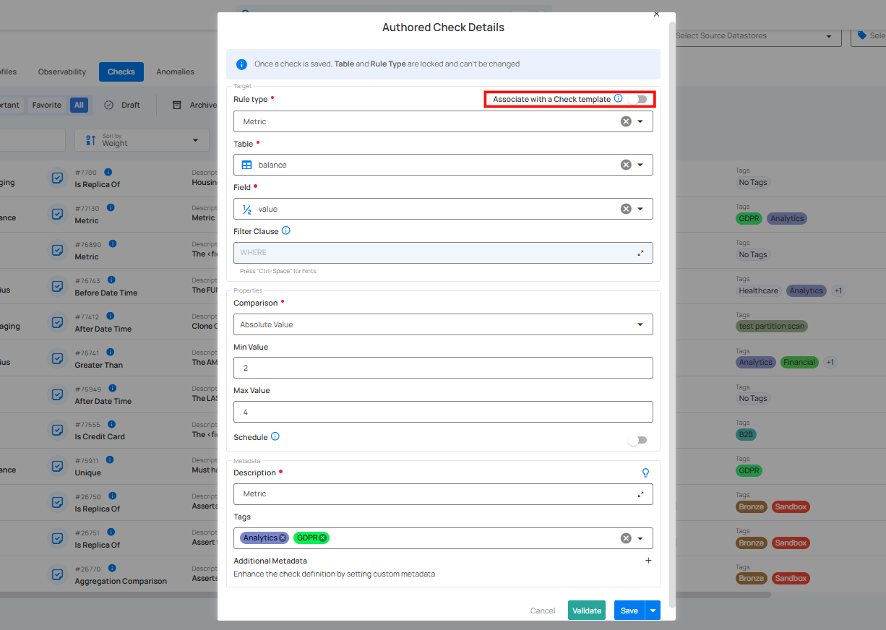Clear the value field selection

(x=626, y=209)
